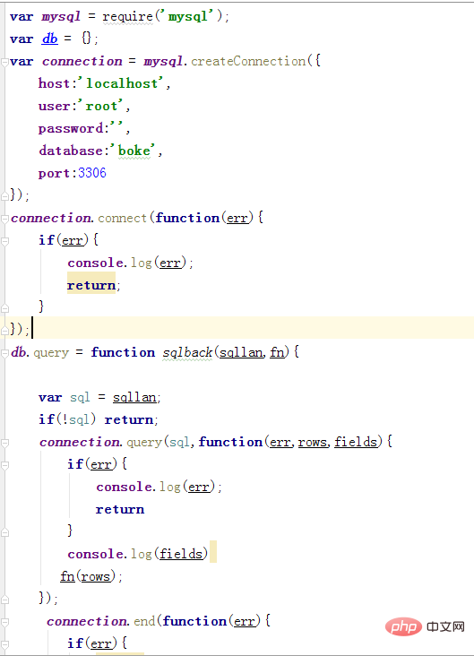
Task: Click the port number 3306
Action: tap(92, 173)
